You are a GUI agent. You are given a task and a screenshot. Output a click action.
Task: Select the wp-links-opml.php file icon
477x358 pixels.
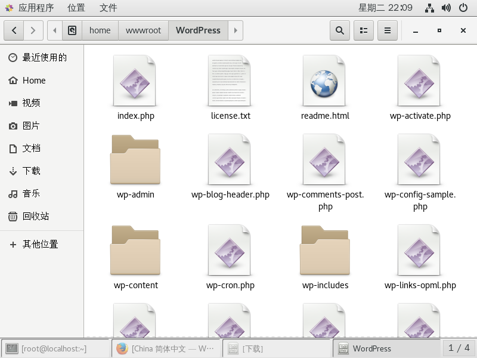pos(419,250)
